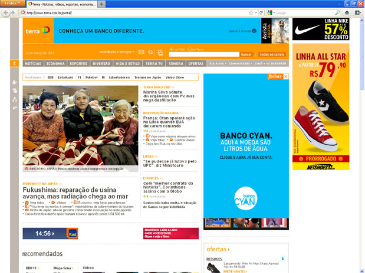Click the Itaú logo on clock banner
365x273 pixels.
pyautogui.click(x=73, y=234)
